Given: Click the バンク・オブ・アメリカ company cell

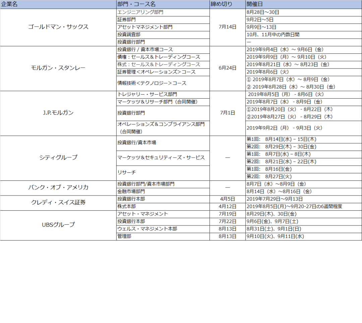Looking at the screenshot, I should click(x=58, y=188).
